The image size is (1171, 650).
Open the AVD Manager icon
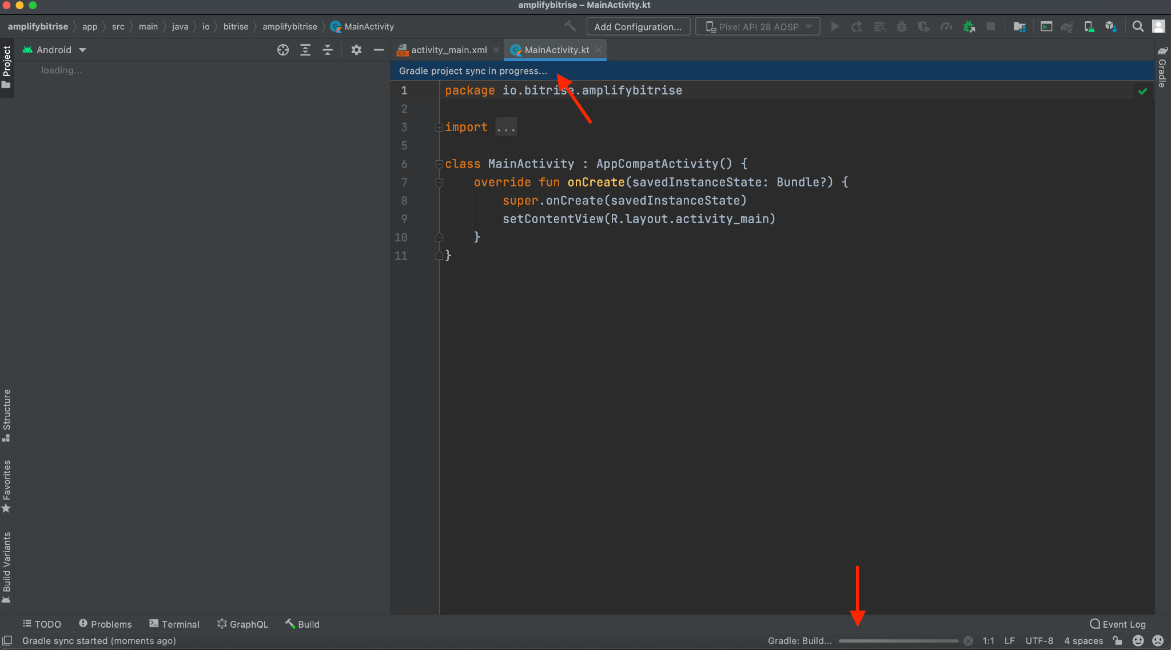pyautogui.click(x=1089, y=26)
